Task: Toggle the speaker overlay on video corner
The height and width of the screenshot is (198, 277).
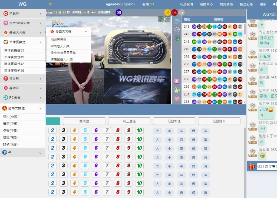Action: pos(167,19)
